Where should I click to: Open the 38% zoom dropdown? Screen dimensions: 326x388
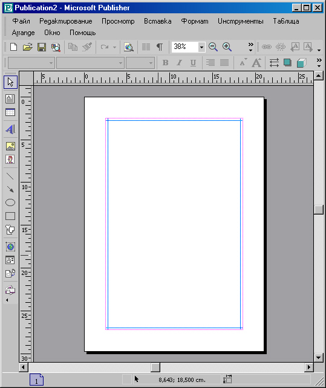201,47
